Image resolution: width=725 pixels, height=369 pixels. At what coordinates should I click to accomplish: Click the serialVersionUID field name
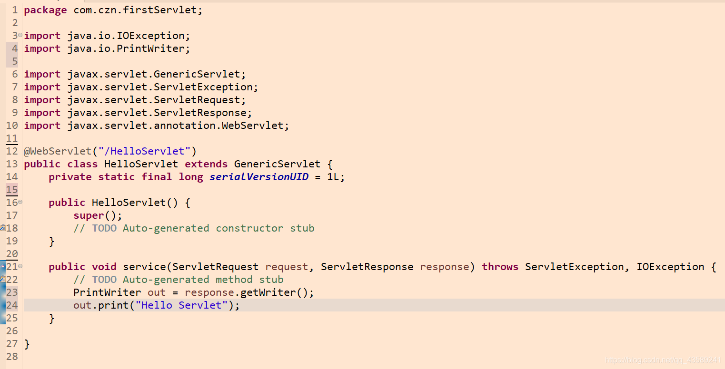(x=259, y=177)
